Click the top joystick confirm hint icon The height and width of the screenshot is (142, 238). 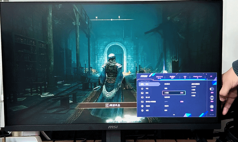coord(212,89)
